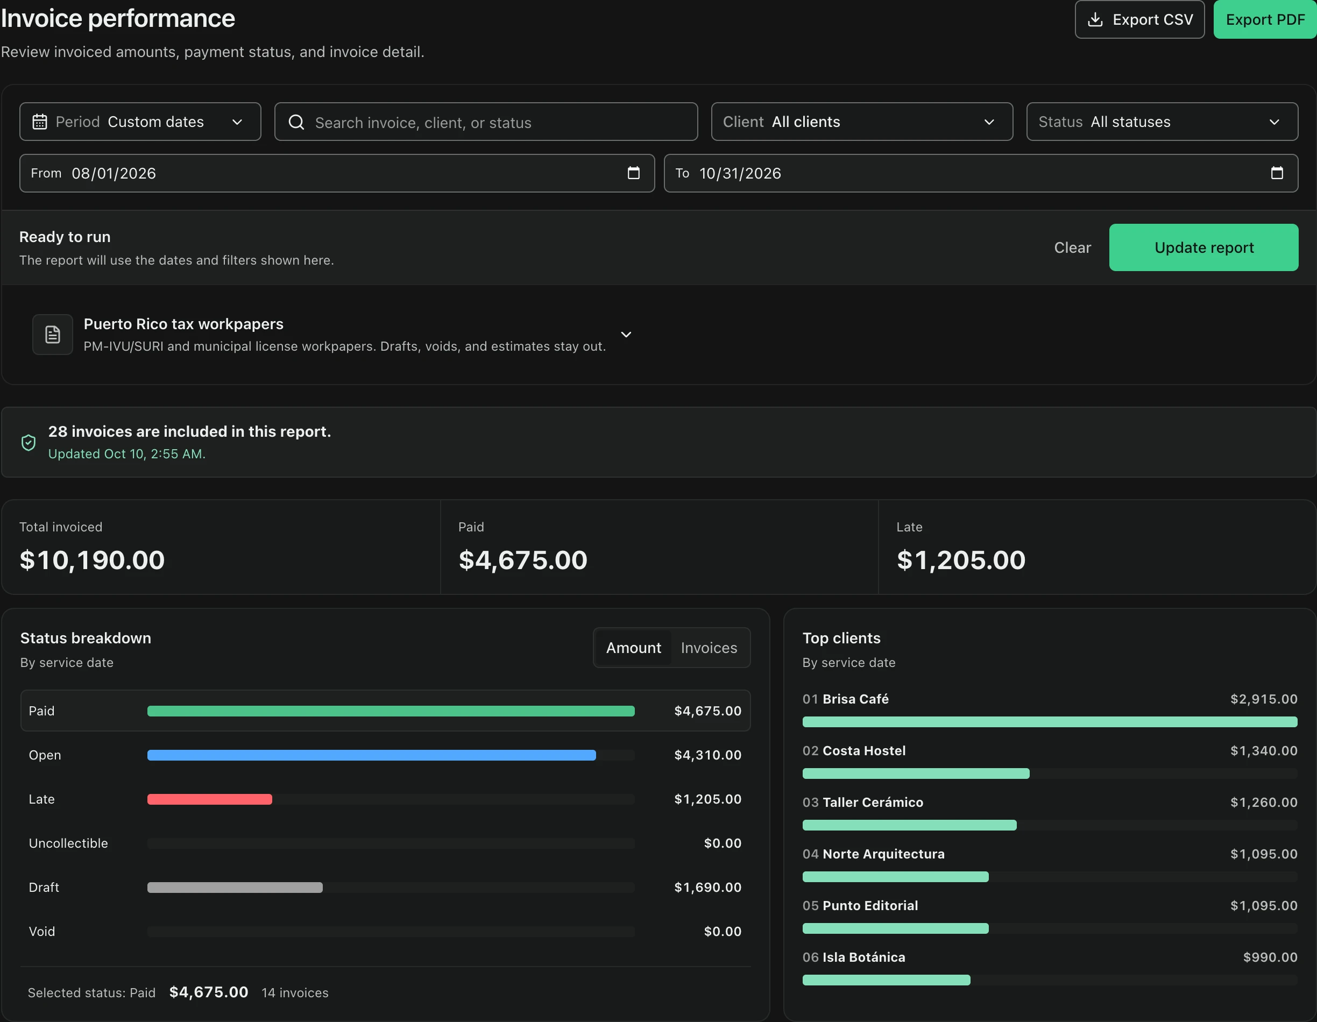Click the Export CSV download icon
The width and height of the screenshot is (1317, 1022).
[x=1095, y=20]
